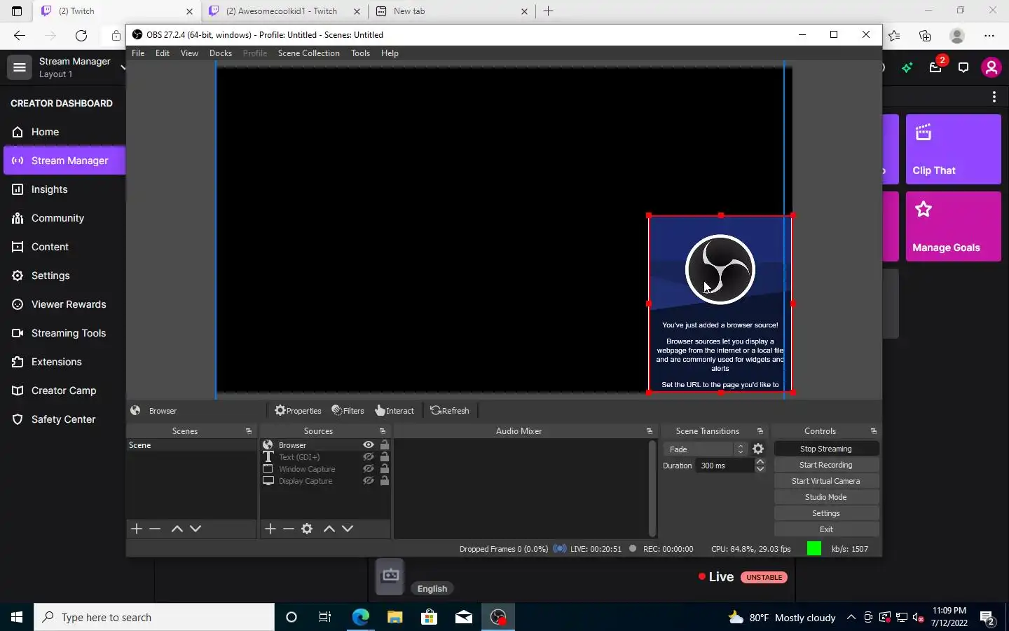Screen dimensions: 1009x631
Task: Open the Microsoft Store from the taskbar
Action: pos(429,617)
